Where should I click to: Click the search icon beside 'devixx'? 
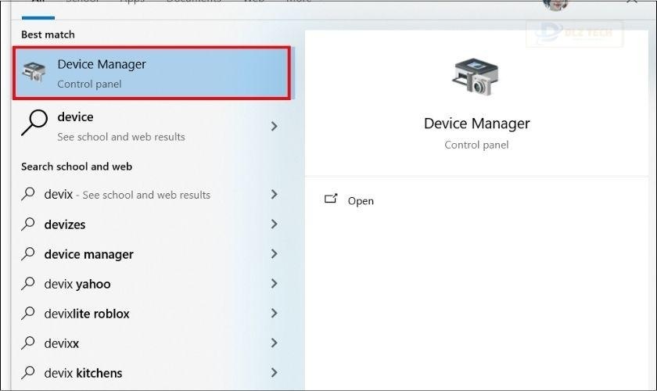tap(27, 343)
